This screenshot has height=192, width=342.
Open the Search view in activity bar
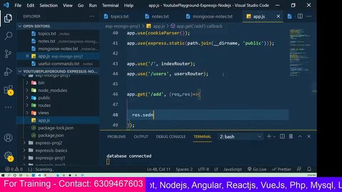(x=8, y=36)
